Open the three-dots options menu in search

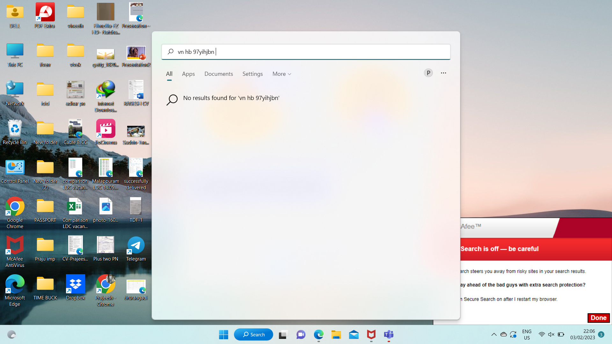coord(443,73)
